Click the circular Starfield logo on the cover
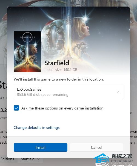The height and width of the screenshot is (166, 137). click(x=27, y=37)
